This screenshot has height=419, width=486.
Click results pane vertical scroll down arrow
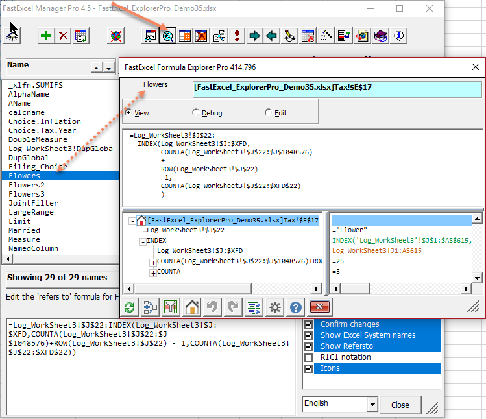(x=477, y=278)
